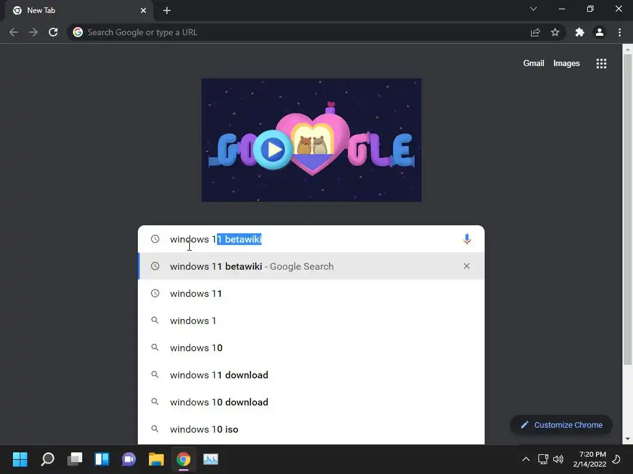Click the network tray icon
This screenshot has width=633, height=474.
(543, 459)
